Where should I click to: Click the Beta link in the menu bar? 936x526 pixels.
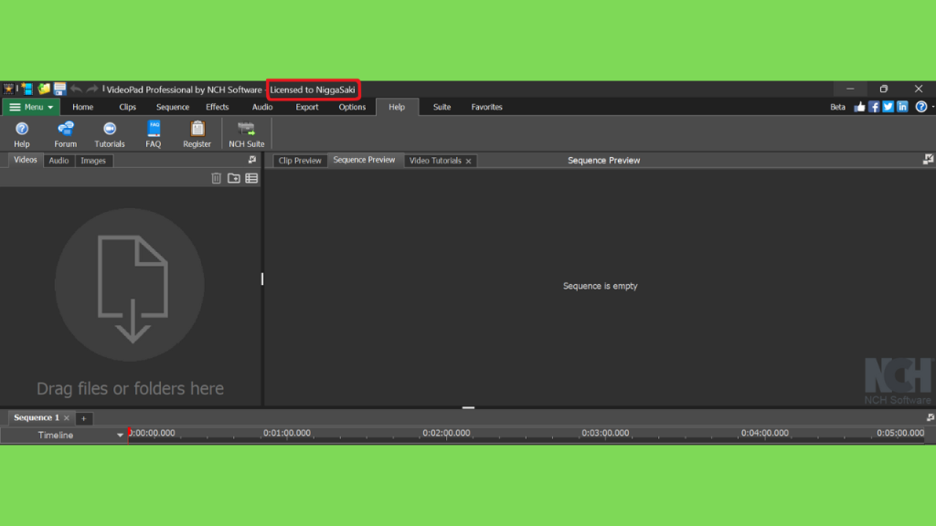(837, 108)
